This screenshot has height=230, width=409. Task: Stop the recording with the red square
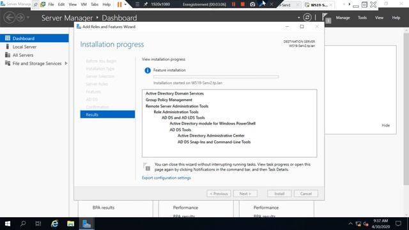pyautogui.click(x=243, y=4)
